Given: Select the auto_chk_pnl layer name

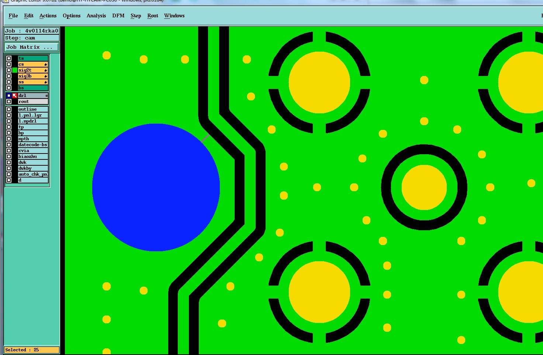Looking at the screenshot, I should tap(33, 174).
